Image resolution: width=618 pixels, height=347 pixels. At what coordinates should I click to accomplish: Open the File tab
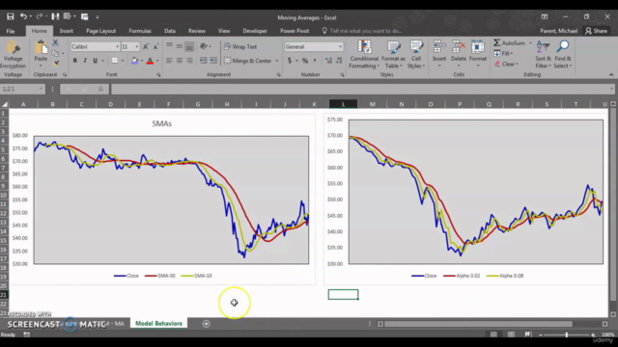(11, 31)
